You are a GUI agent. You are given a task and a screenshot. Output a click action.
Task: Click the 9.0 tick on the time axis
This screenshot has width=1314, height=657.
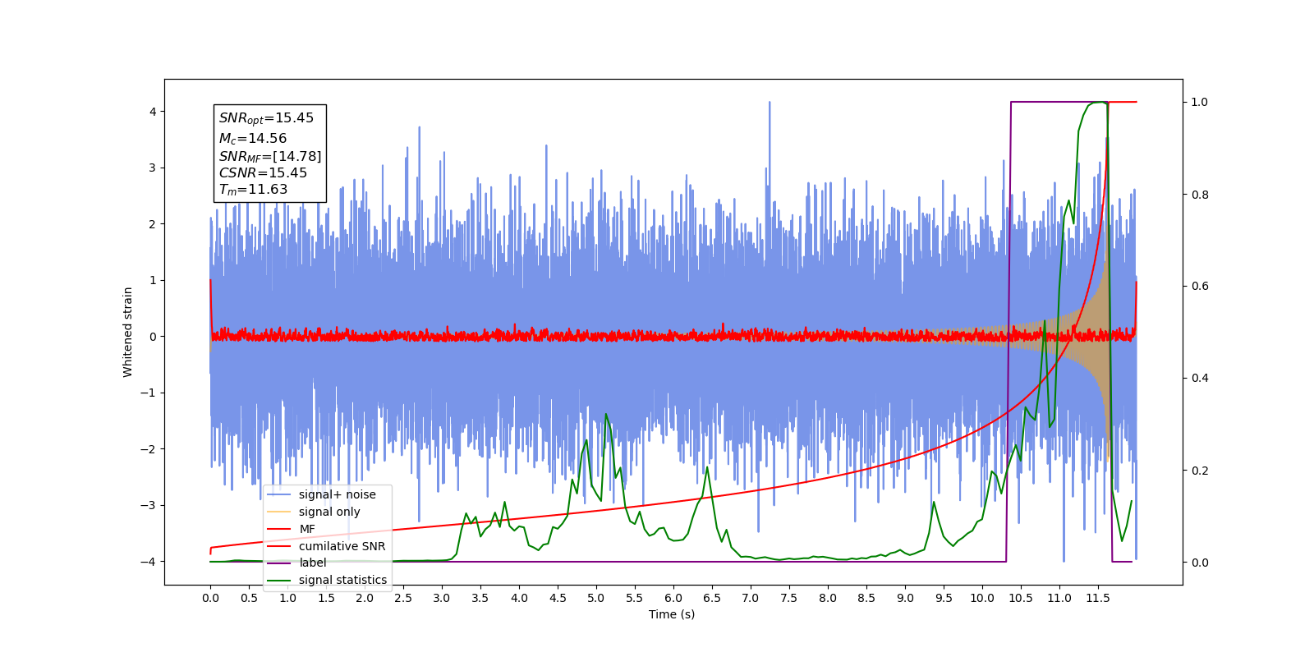(x=905, y=598)
